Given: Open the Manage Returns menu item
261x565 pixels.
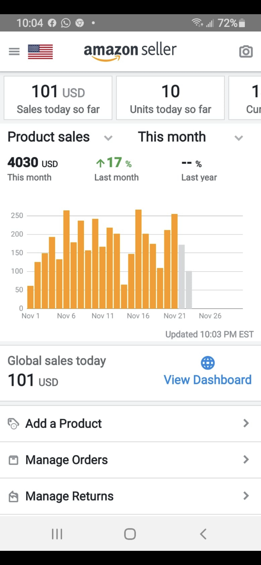Looking at the screenshot, I should [x=69, y=496].
